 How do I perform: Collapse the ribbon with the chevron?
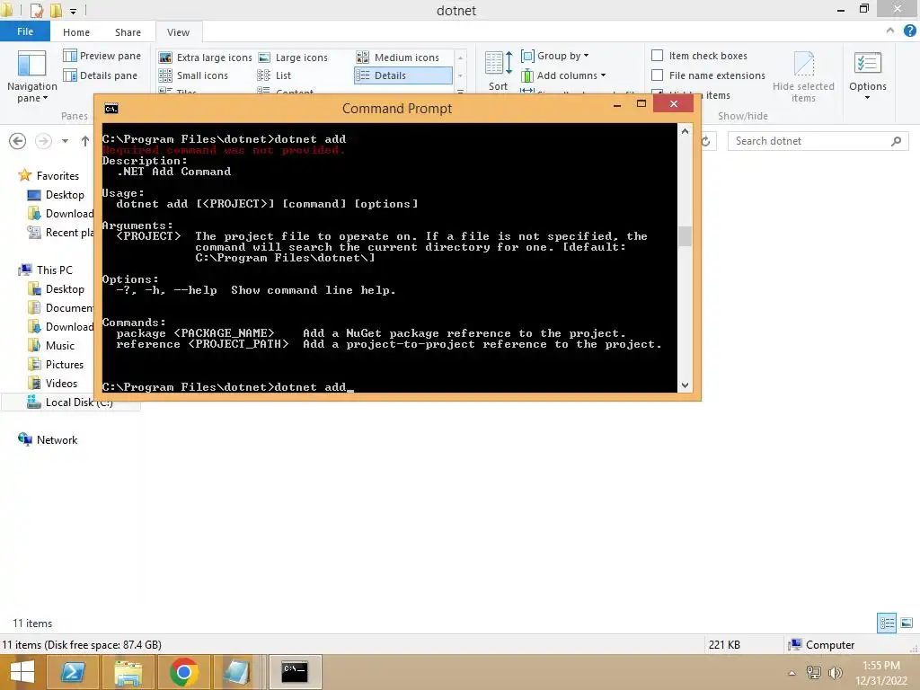click(x=890, y=31)
